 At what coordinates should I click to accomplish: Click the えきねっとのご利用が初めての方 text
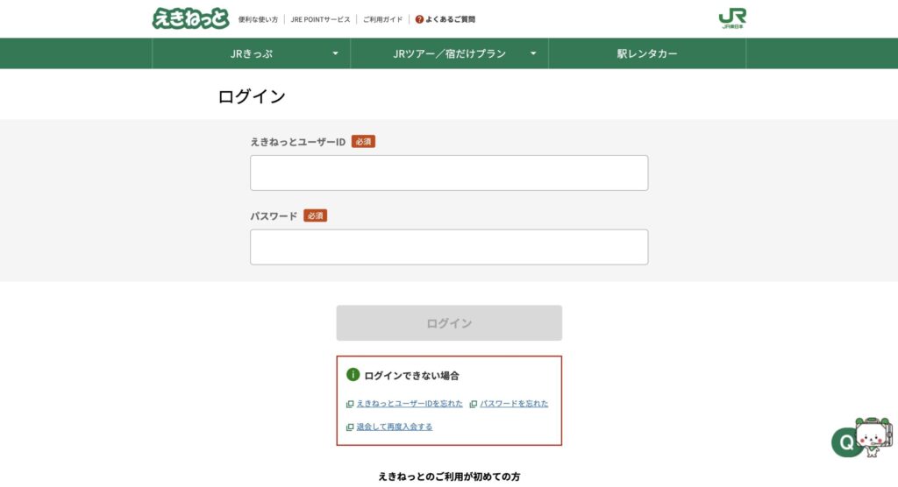point(449,476)
